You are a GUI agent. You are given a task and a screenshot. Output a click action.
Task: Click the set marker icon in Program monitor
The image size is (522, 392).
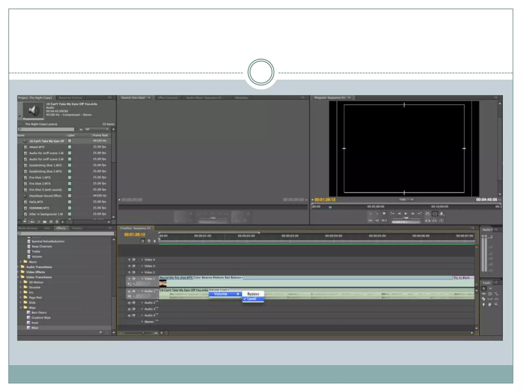[384, 214]
